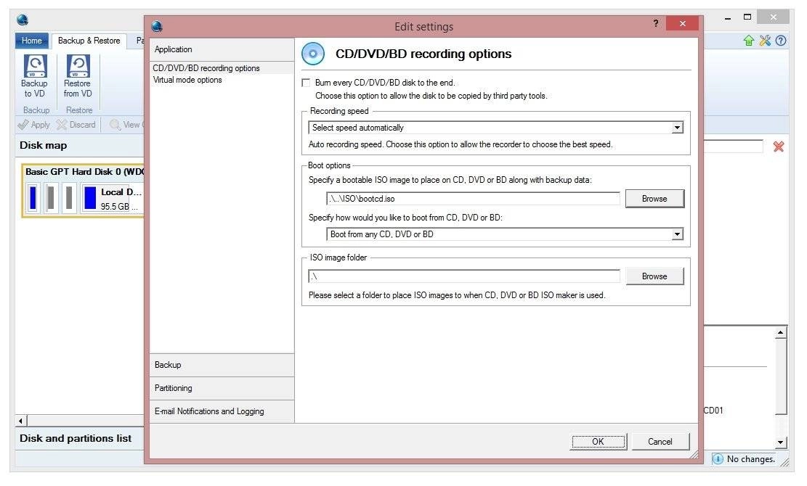
Task: Open the tools wrench icon
Action: click(765, 41)
